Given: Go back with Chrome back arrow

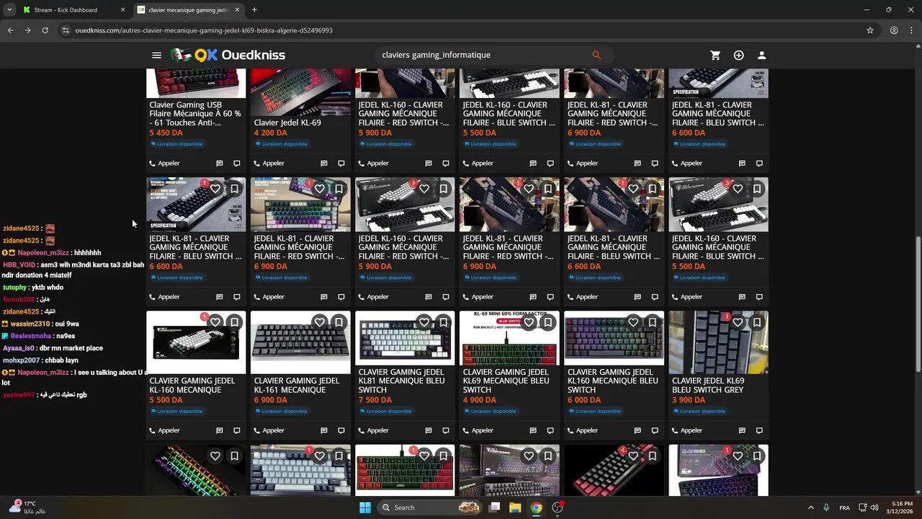Looking at the screenshot, I should (x=10, y=30).
